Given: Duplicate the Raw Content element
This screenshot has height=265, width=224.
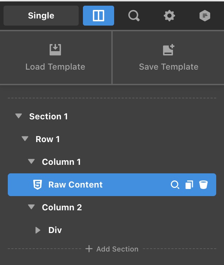Looking at the screenshot, I should pyautogui.click(x=189, y=185).
